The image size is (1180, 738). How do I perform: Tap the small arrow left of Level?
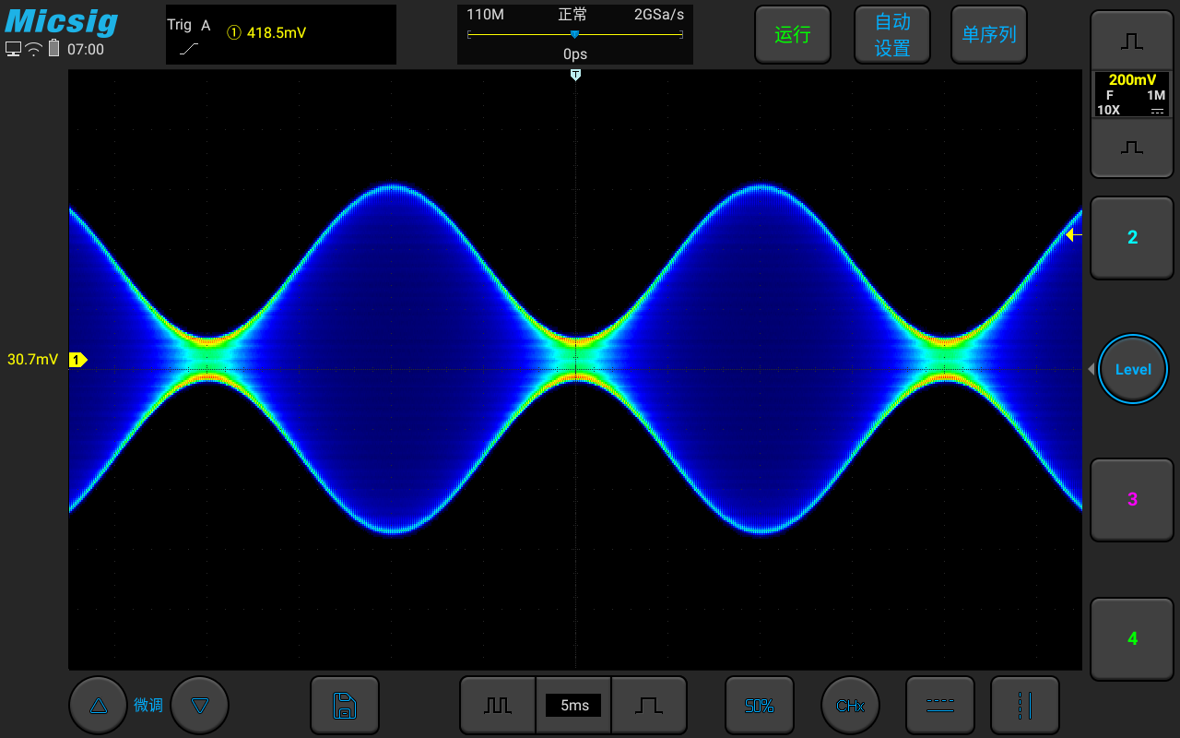point(1091,369)
